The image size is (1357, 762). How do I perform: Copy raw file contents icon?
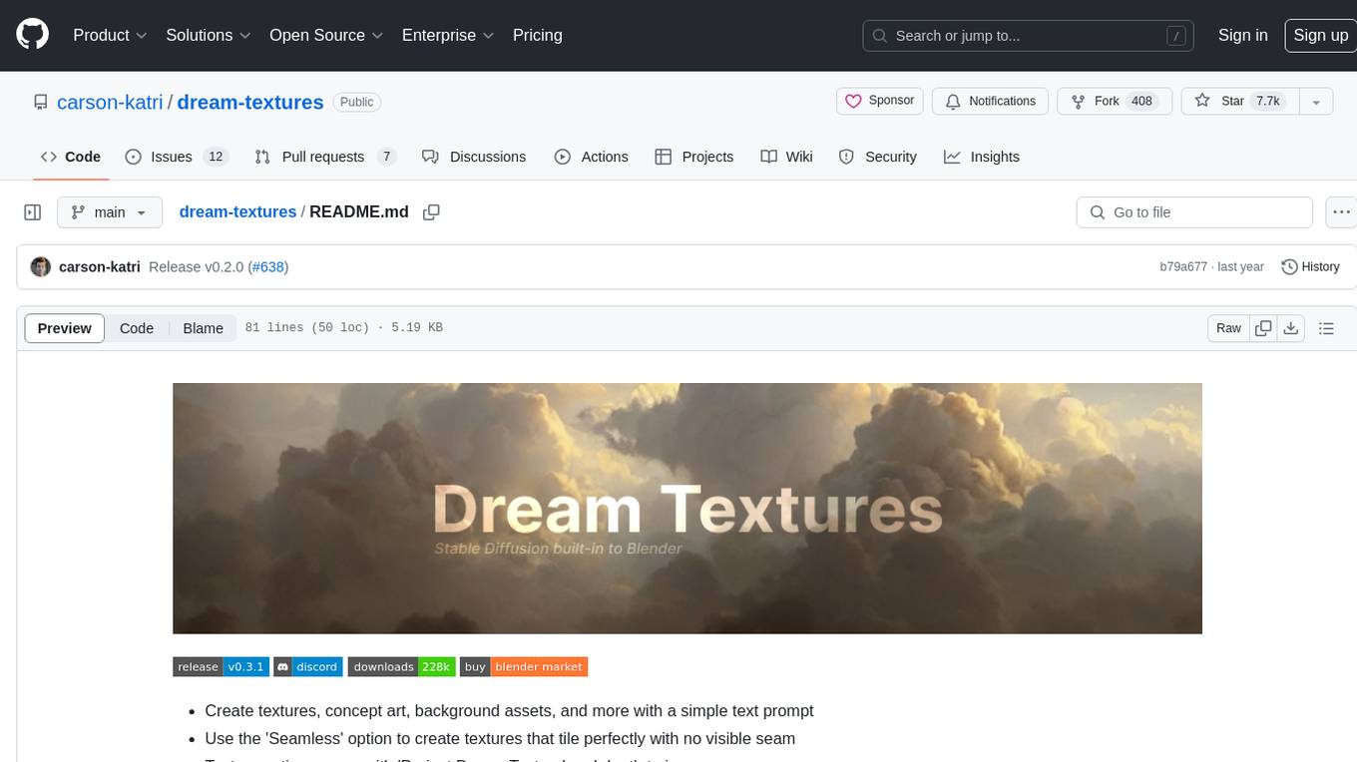pos(1263,328)
